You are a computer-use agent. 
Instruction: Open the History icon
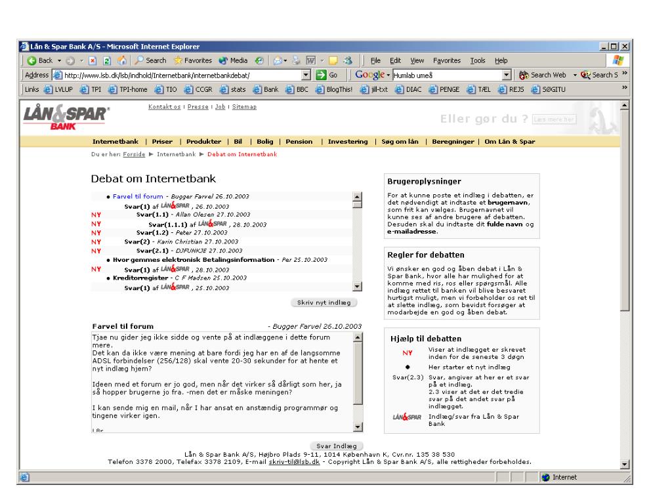pos(259,60)
